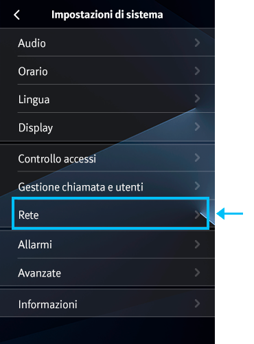Open the Allarmi alarms settings
Viewport: 254px width, 344px height.
point(107,244)
